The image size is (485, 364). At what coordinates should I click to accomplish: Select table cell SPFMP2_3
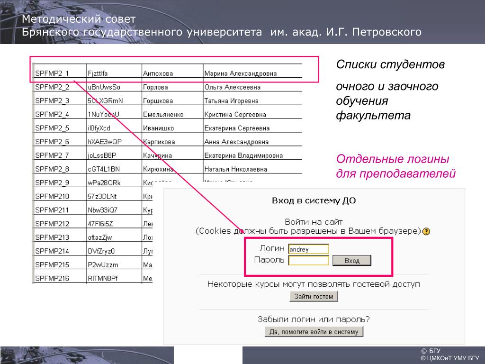[x=60, y=98]
